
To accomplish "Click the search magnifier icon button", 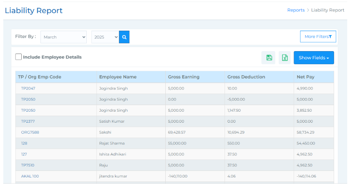I will (x=124, y=37).
